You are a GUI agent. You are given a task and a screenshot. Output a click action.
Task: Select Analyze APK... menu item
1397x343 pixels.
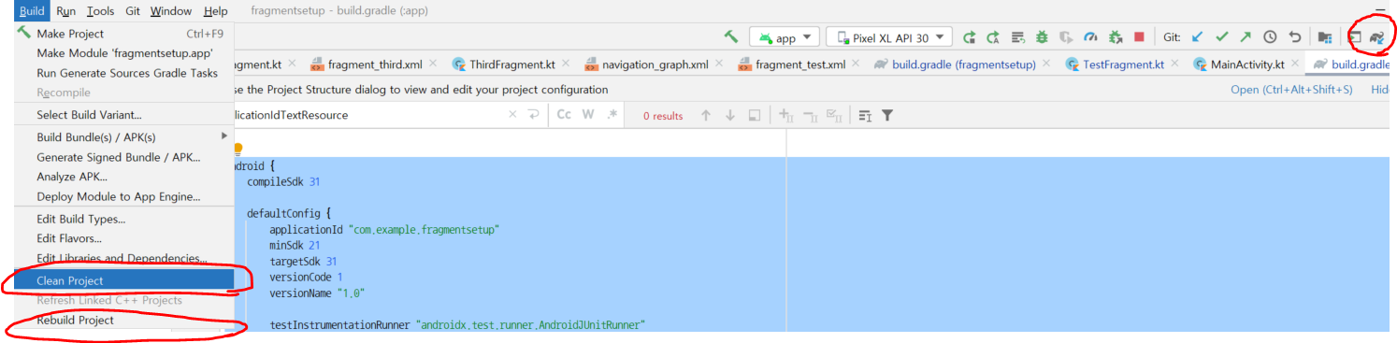124,177
